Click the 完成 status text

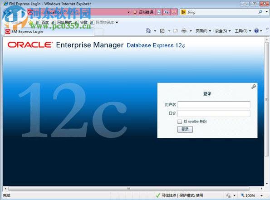click(x=6, y=195)
